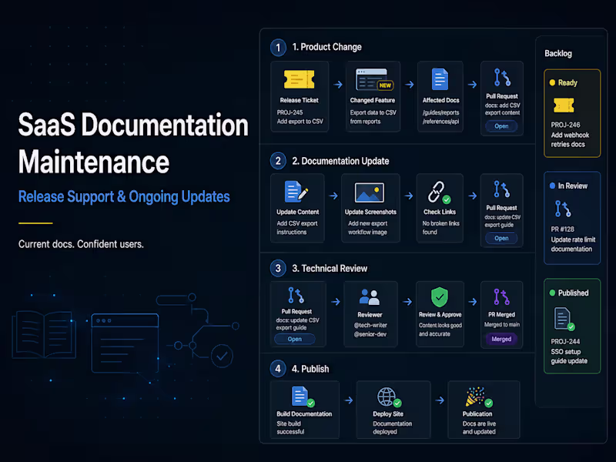Click 'PROJ-245 Add export to CSV' text
Screen dimensions: 616x462
(x=300, y=117)
